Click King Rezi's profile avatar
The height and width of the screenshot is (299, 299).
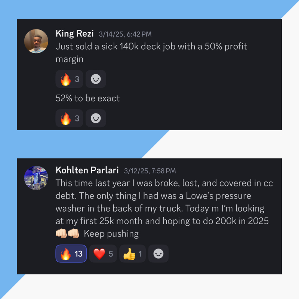(36, 41)
